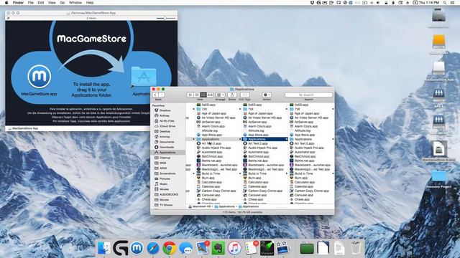Switch Finder to icon view
The image size is (460, 258).
(x=190, y=95)
